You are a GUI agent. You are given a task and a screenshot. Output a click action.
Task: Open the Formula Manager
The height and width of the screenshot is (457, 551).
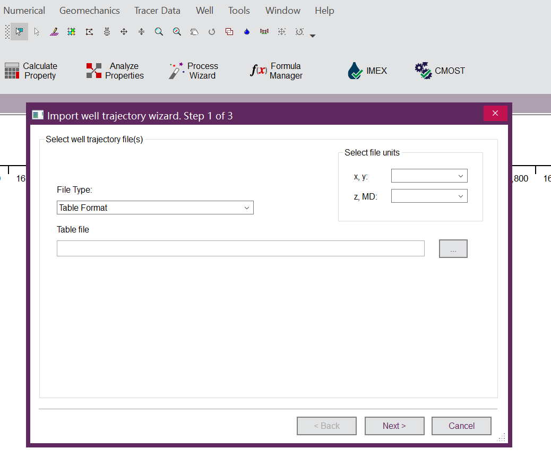(276, 71)
